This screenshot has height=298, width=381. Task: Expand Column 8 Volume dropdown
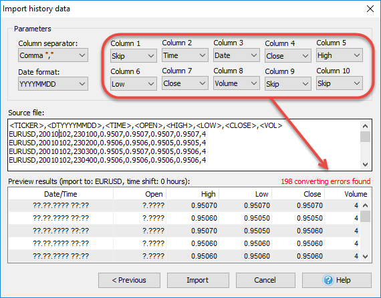click(237, 83)
